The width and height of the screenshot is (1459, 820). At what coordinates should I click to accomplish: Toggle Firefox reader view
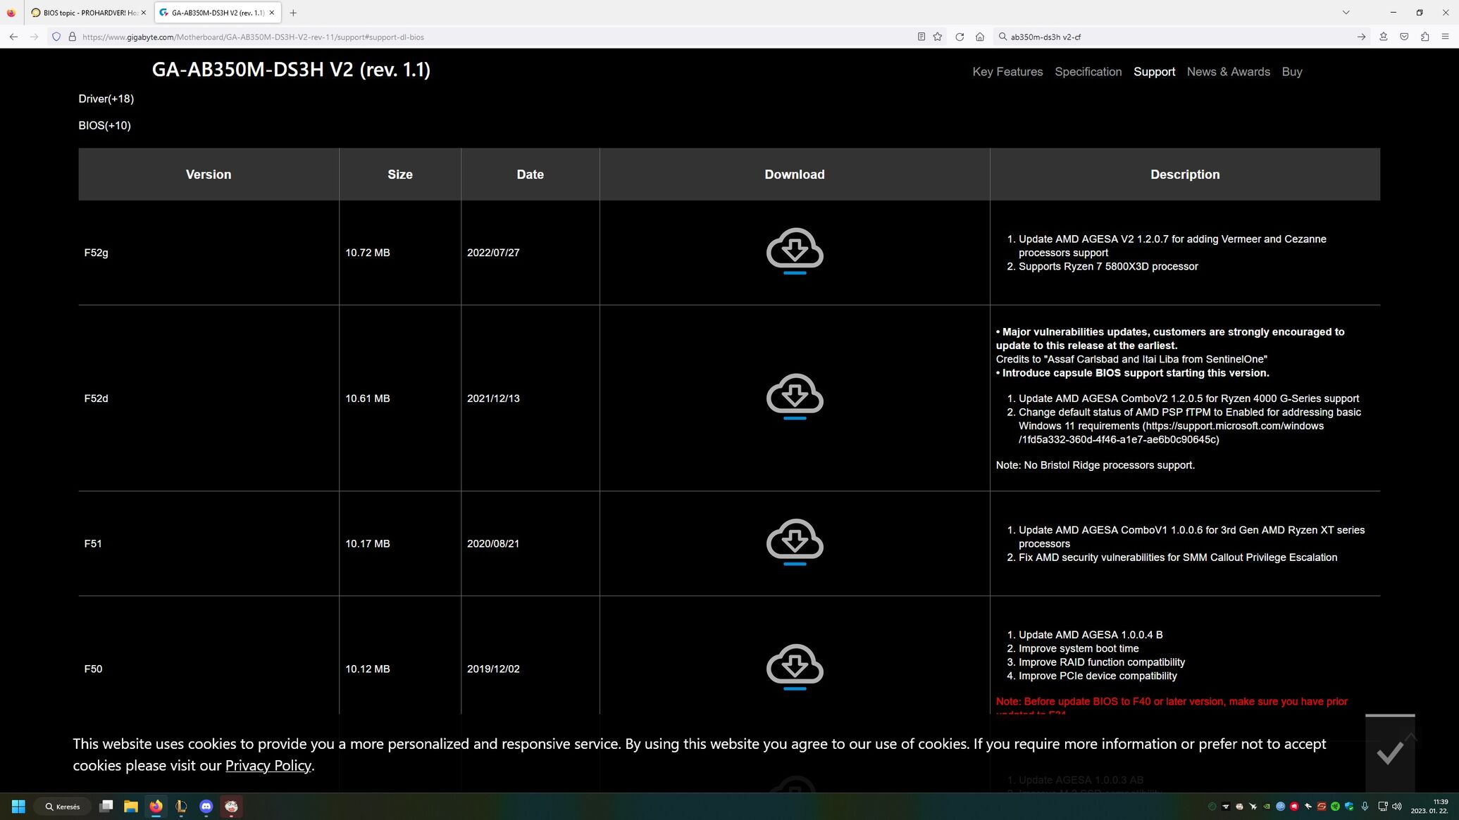click(x=921, y=37)
